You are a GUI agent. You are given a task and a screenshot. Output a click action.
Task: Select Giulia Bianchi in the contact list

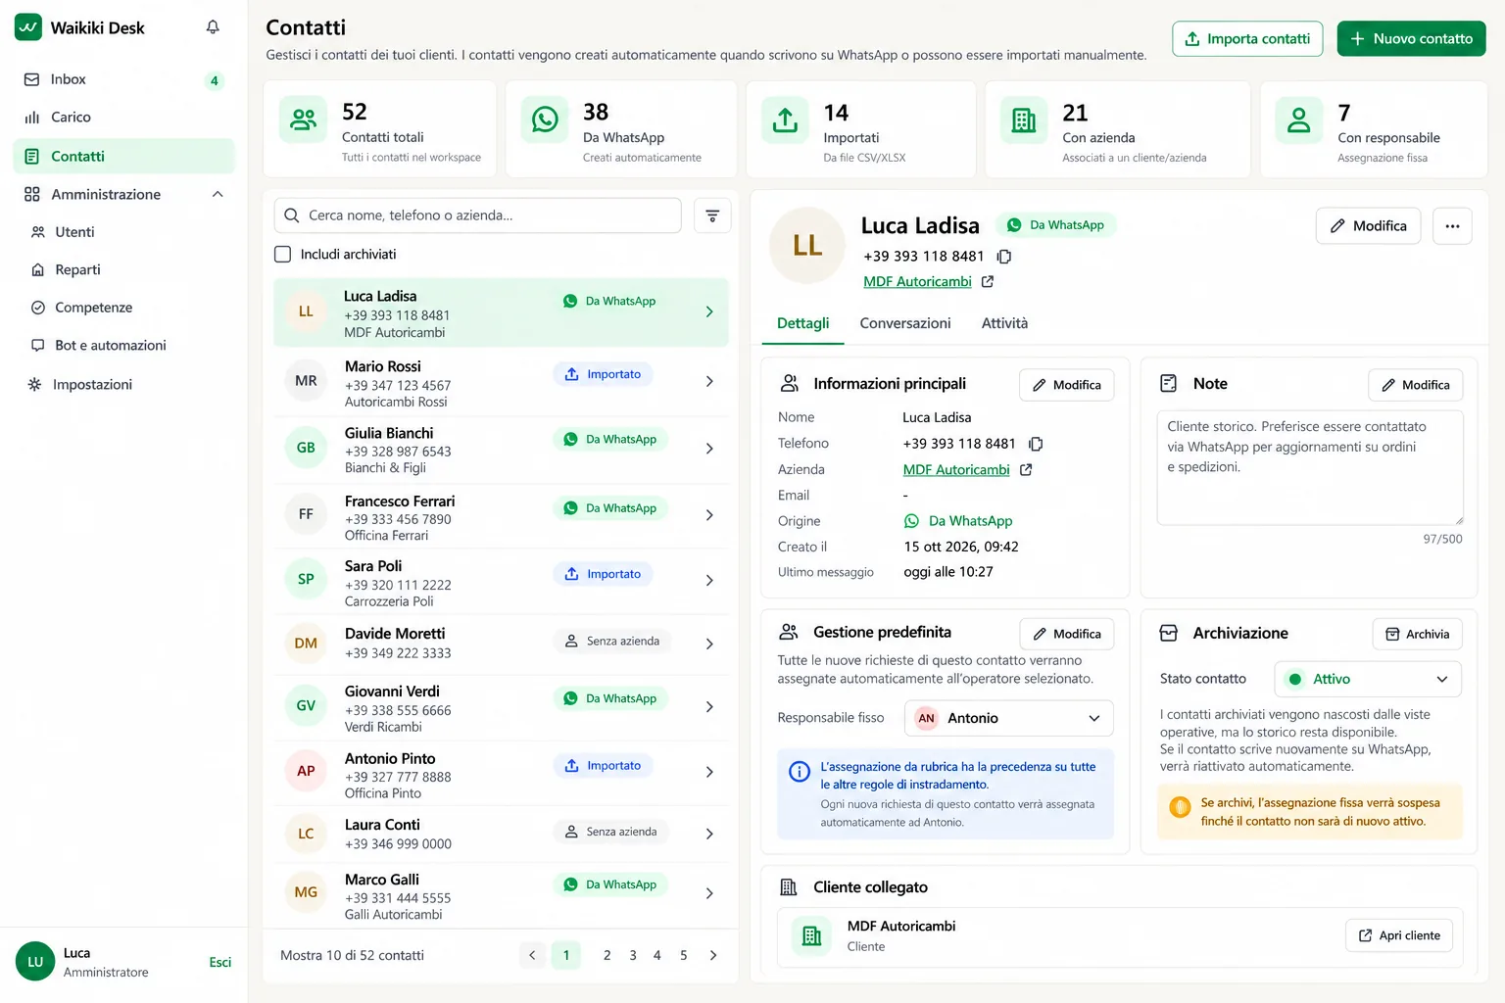pos(501,449)
